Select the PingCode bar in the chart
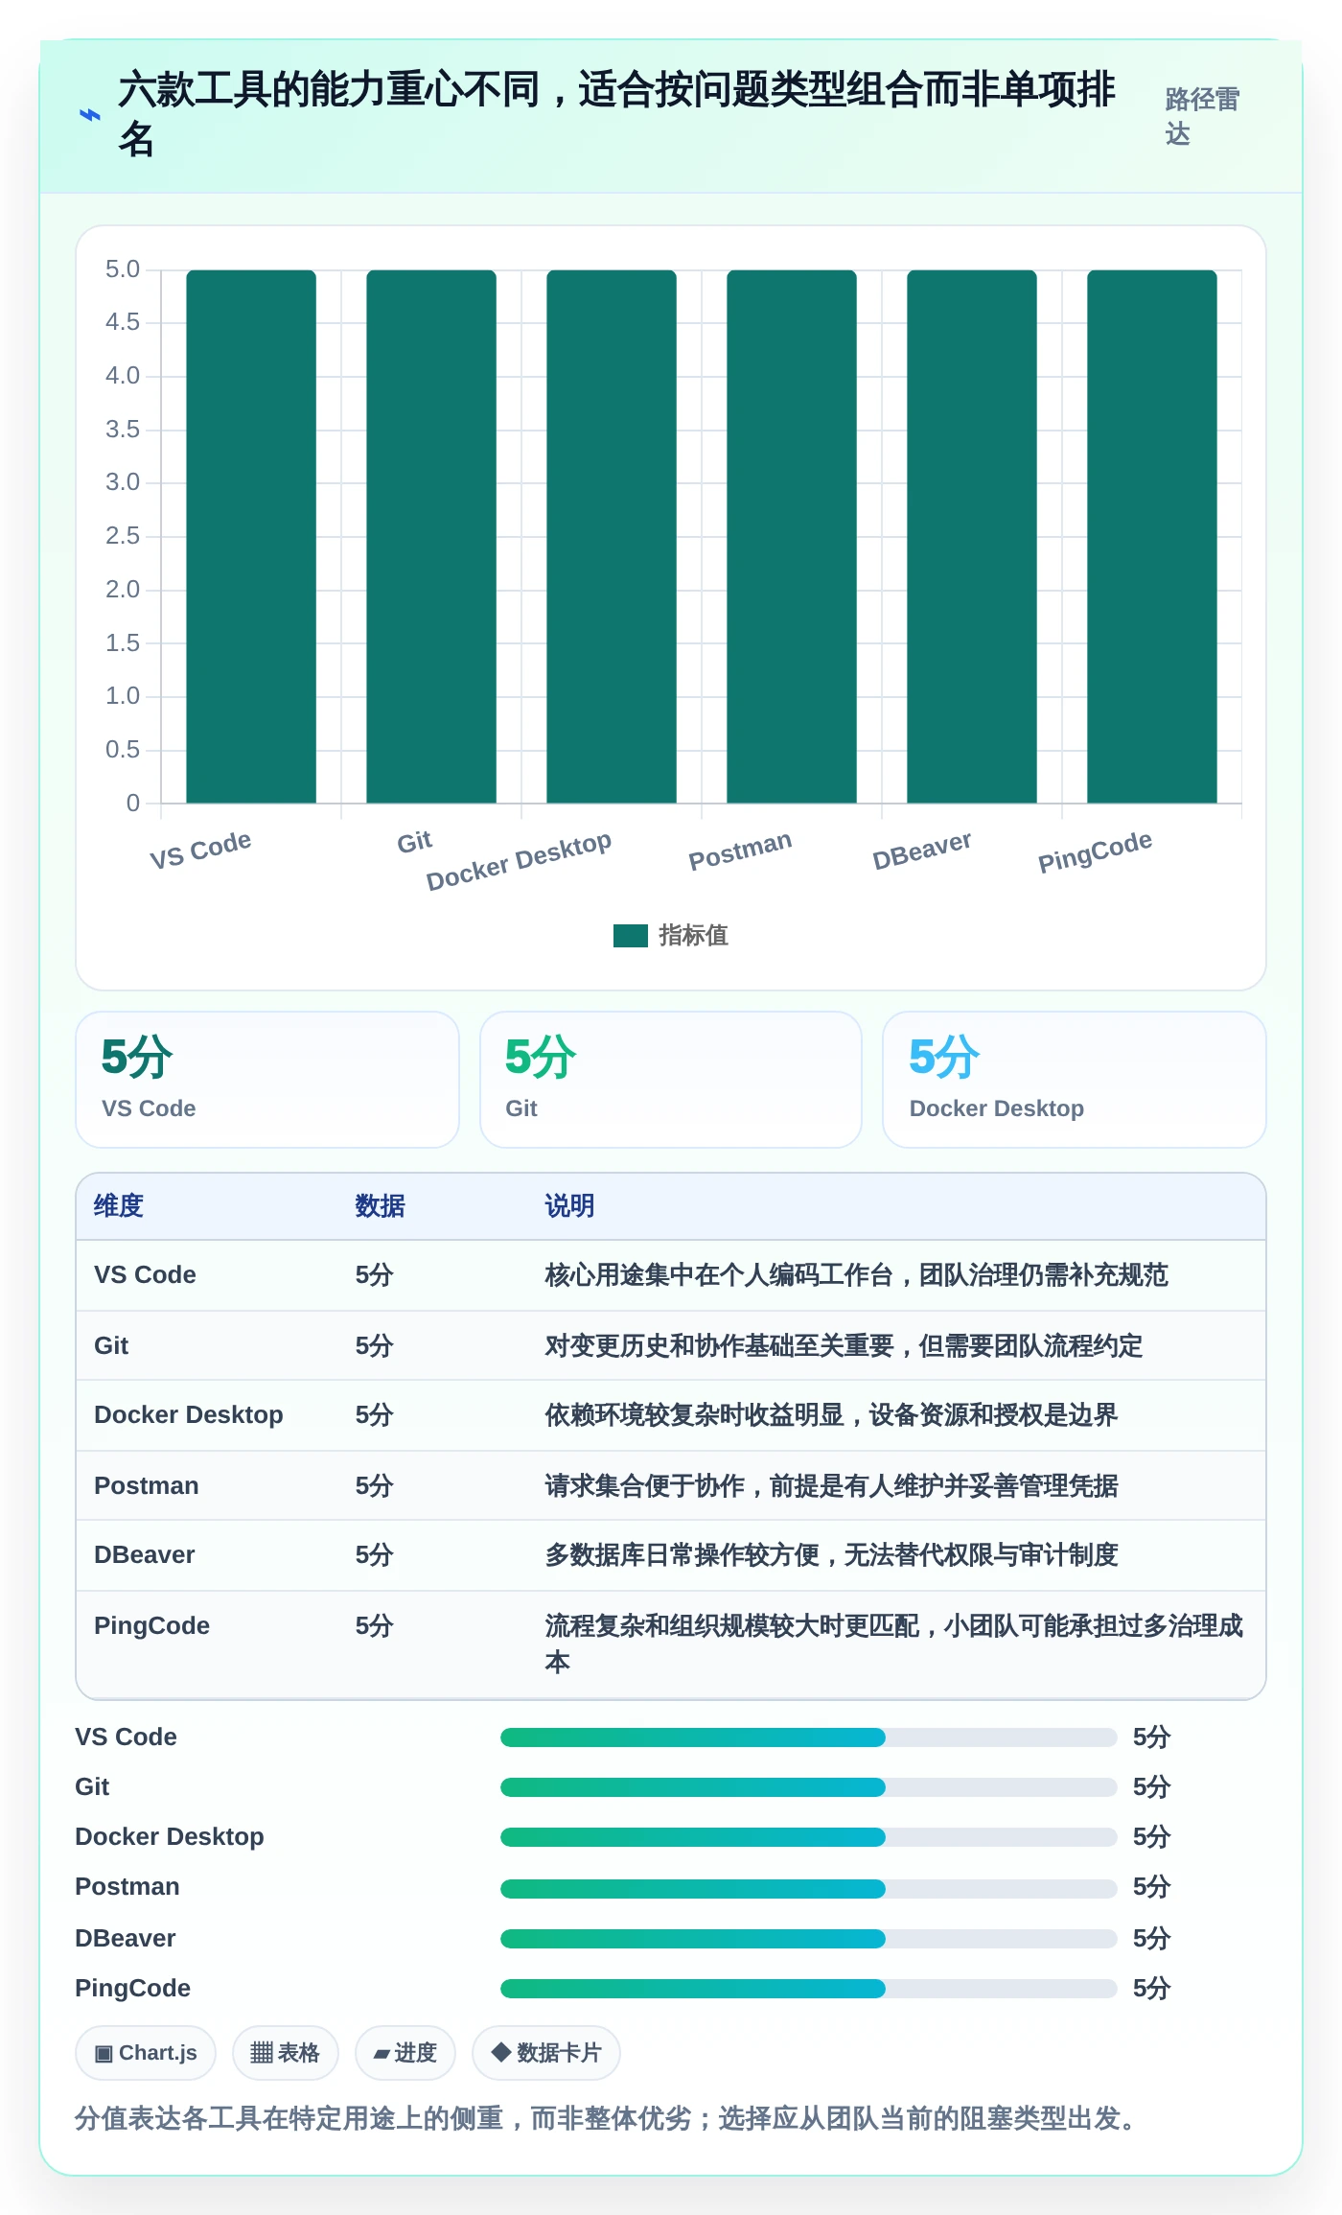Viewport: 1342px width, 2215px height. point(1152,536)
